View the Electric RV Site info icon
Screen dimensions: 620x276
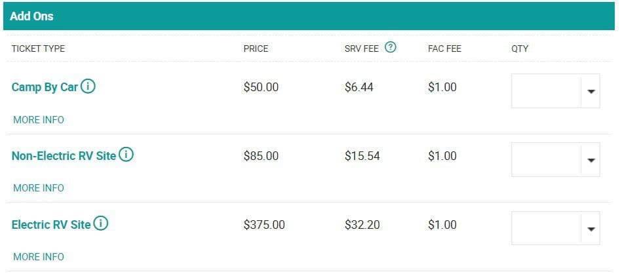click(100, 224)
